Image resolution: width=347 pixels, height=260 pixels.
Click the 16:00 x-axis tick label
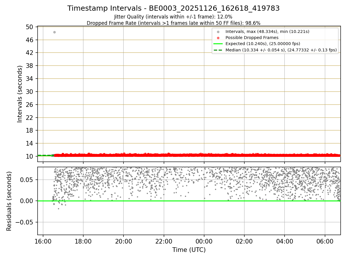[x=43, y=241]
